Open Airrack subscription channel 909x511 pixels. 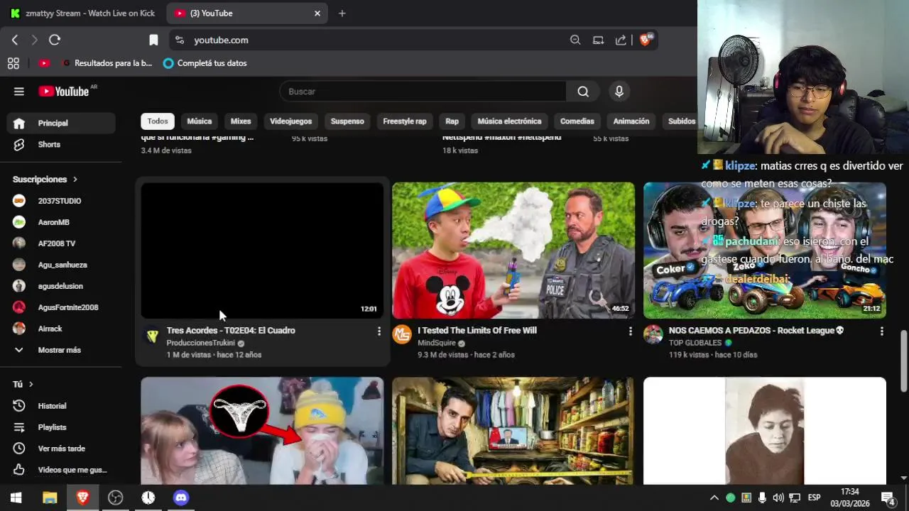pyautogui.click(x=61, y=329)
